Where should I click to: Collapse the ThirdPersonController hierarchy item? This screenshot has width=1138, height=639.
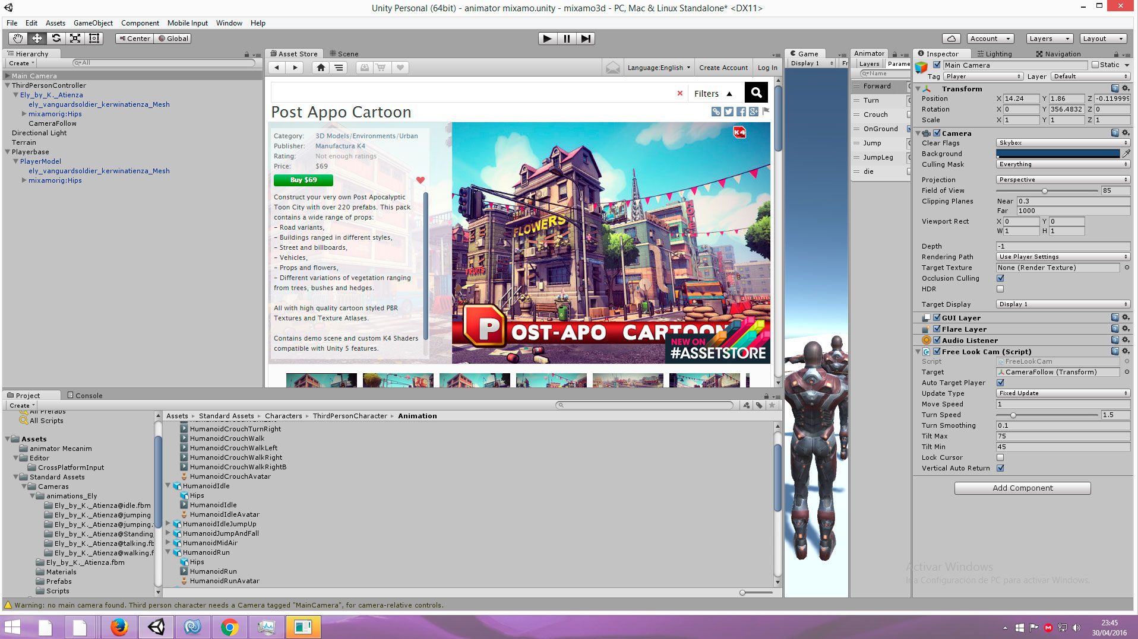7,85
